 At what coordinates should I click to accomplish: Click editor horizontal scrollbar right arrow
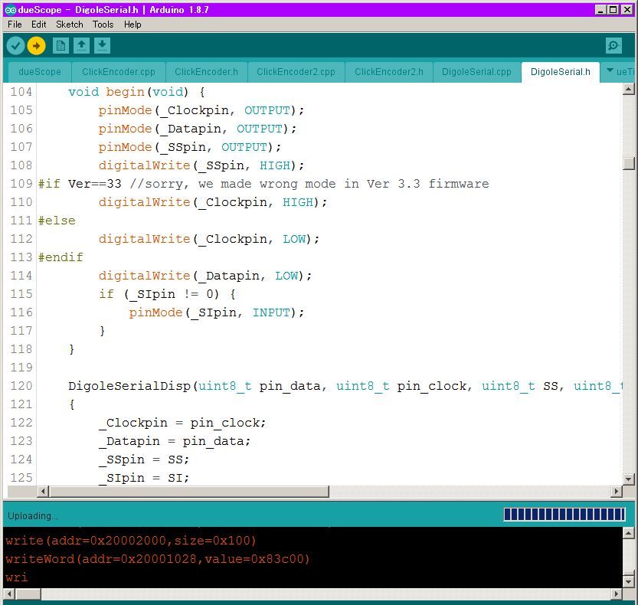[617, 492]
